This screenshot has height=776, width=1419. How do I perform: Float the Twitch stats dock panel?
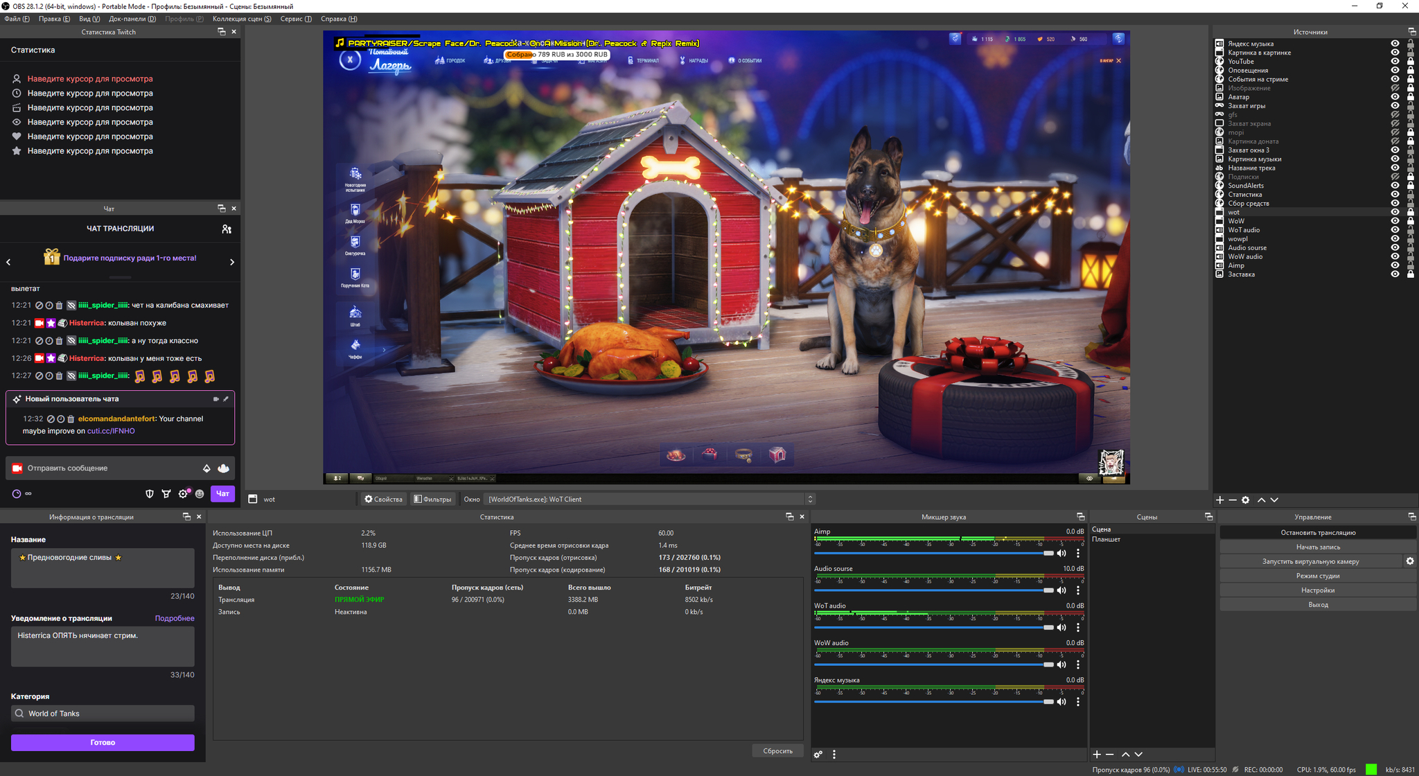[x=221, y=32]
